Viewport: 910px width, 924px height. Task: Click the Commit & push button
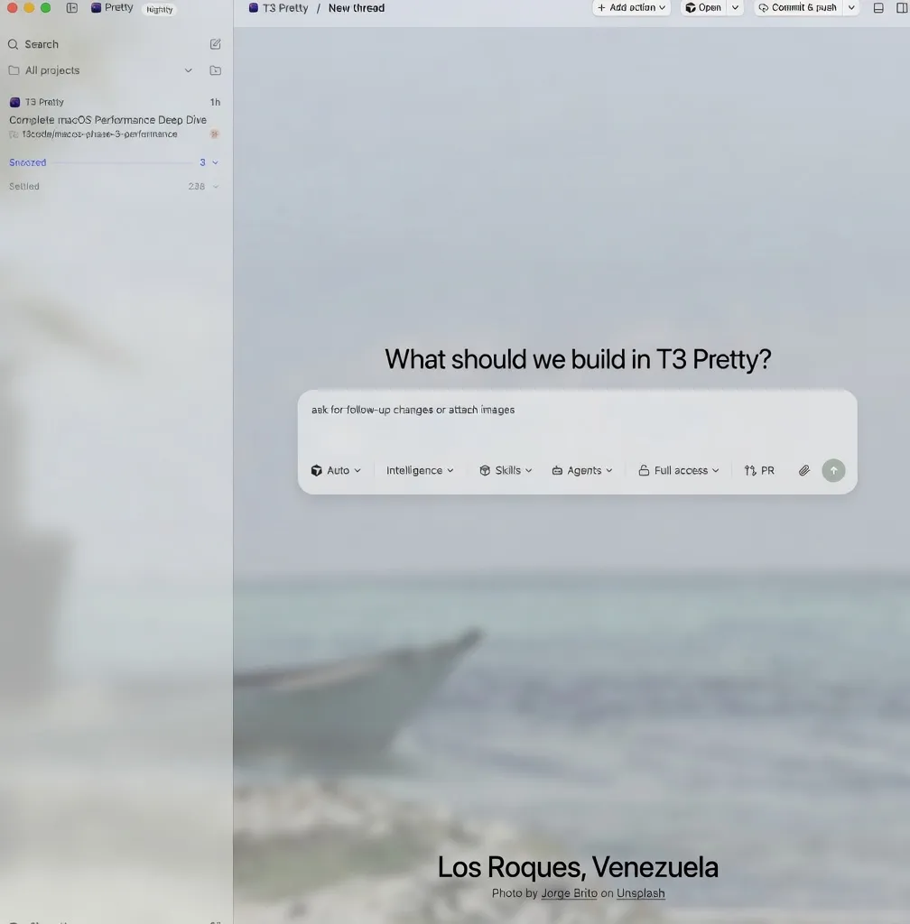tap(798, 7)
